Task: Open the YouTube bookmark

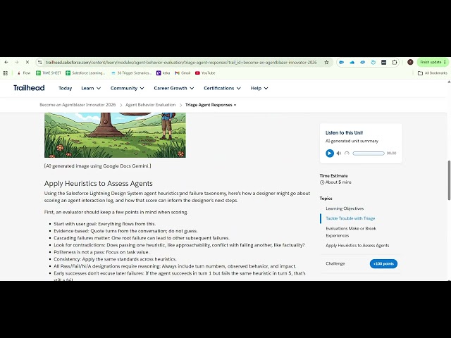Action: pos(205,73)
